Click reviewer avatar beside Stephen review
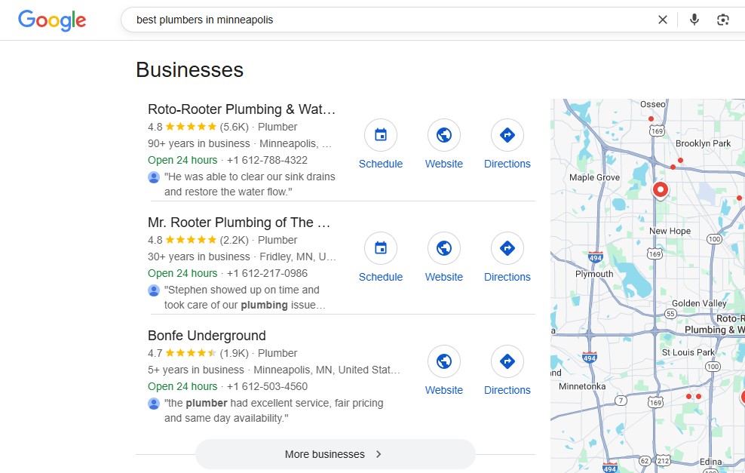Viewport: 745px width, 473px height. click(x=154, y=290)
